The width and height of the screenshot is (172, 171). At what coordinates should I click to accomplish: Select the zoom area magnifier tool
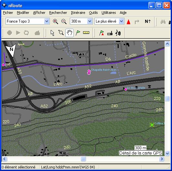(61, 33)
